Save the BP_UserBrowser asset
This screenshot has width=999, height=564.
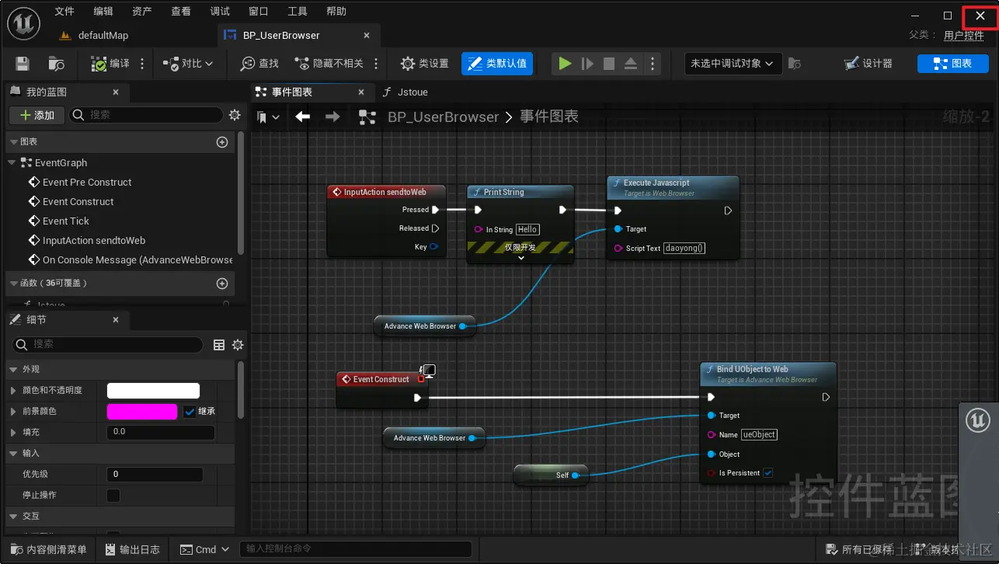23,64
